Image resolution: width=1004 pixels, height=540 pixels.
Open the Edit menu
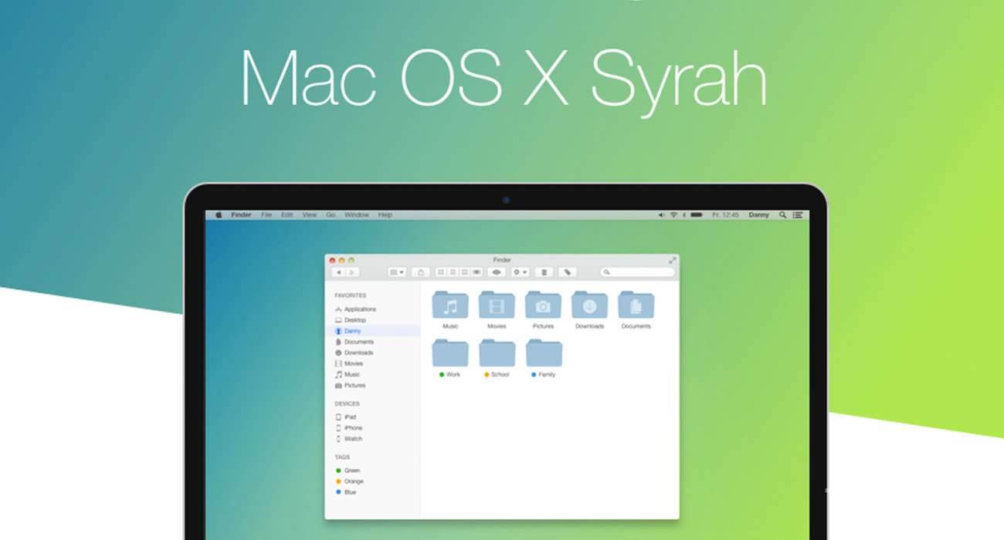tap(287, 215)
